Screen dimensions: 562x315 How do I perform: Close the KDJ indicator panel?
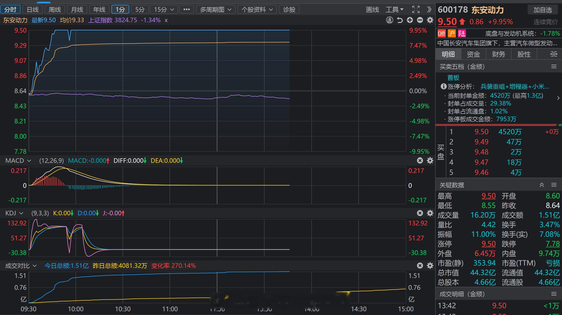pos(420,213)
